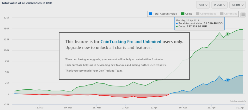
Task: Click the 30. Apr axis label
Action: click(240, 107)
